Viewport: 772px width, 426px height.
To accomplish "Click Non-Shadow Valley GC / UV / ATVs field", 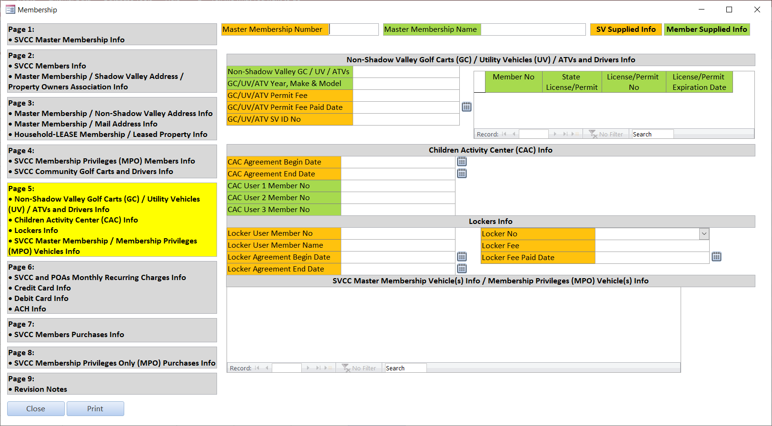I will (x=406, y=72).
